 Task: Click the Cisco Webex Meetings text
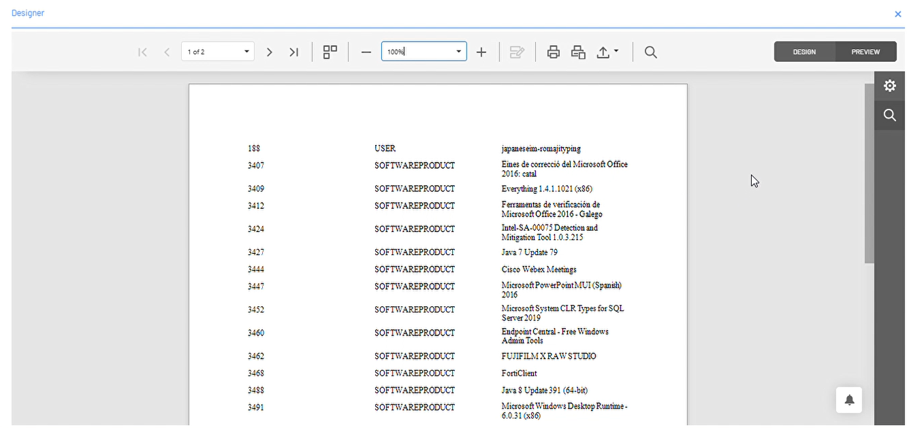click(x=539, y=269)
